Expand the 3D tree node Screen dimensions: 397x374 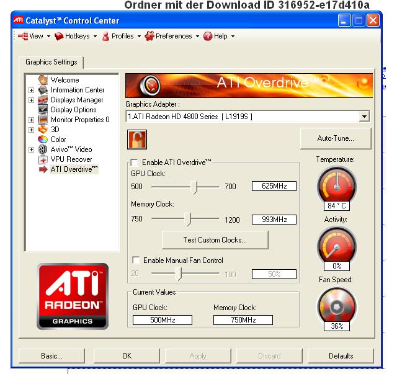pos(31,130)
